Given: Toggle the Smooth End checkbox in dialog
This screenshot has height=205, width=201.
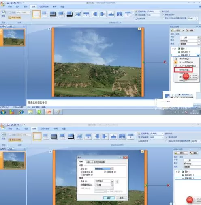Looking at the screenshot, I should pos(105,172).
